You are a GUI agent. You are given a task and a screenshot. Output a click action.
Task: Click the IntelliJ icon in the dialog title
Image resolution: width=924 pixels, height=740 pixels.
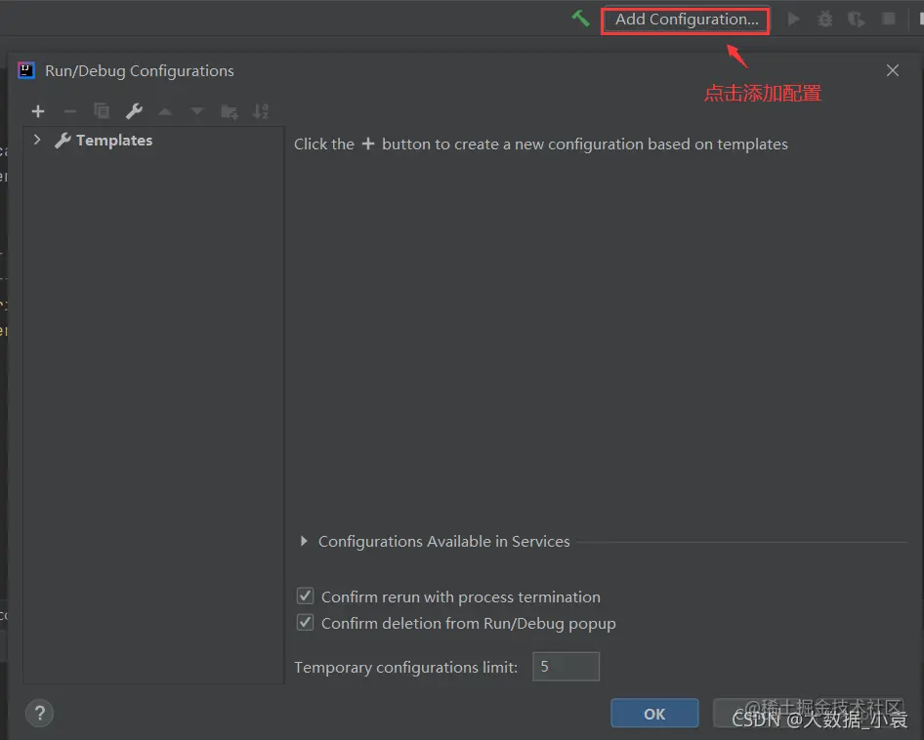pos(26,70)
